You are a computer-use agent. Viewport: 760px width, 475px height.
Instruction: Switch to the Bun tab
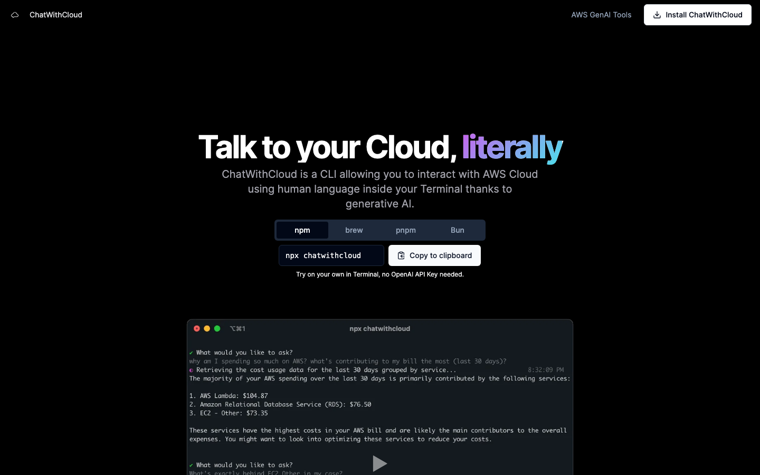458,230
